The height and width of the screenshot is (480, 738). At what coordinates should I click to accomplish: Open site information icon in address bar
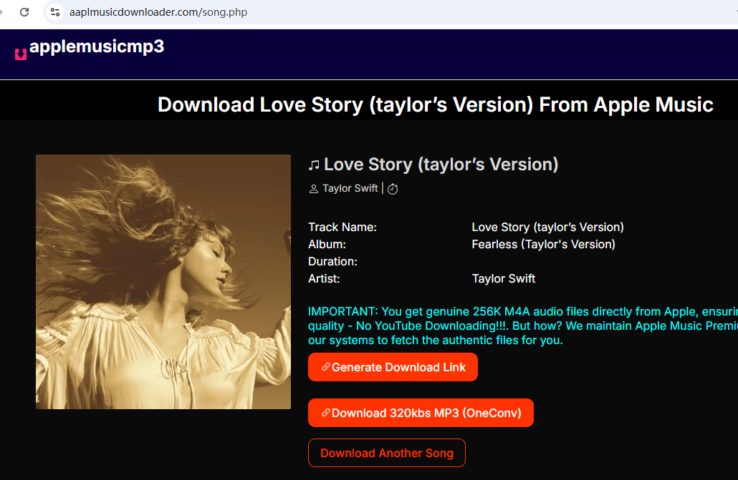pyautogui.click(x=55, y=12)
